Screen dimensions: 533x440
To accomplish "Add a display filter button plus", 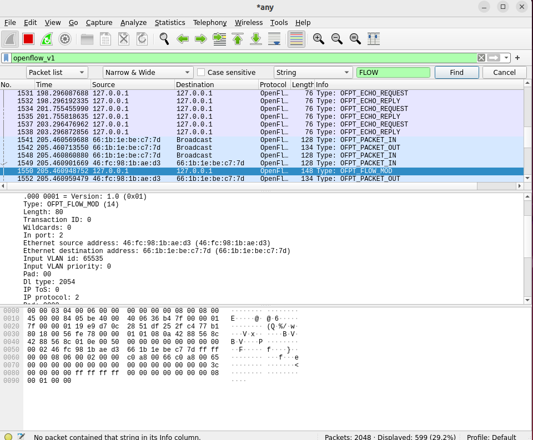I will pyautogui.click(x=517, y=58).
